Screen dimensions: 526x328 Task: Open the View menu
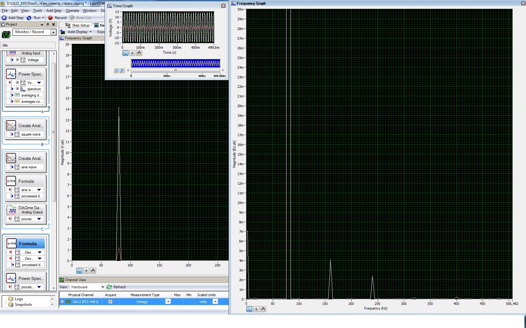(x=25, y=11)
